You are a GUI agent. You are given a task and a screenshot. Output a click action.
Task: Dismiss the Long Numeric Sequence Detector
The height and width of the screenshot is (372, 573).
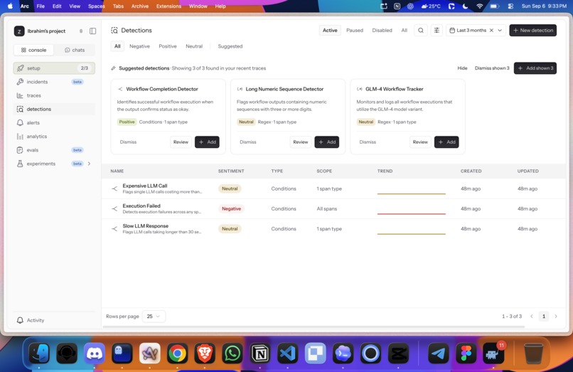(x=248, y=142)
